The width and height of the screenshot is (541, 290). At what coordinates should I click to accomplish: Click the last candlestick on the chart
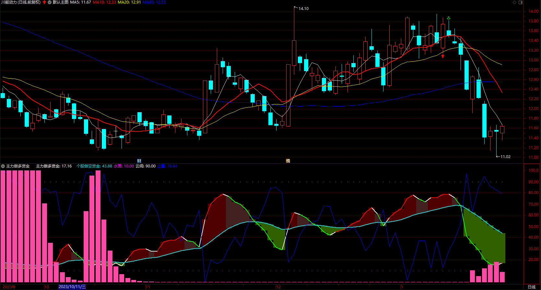502,130
